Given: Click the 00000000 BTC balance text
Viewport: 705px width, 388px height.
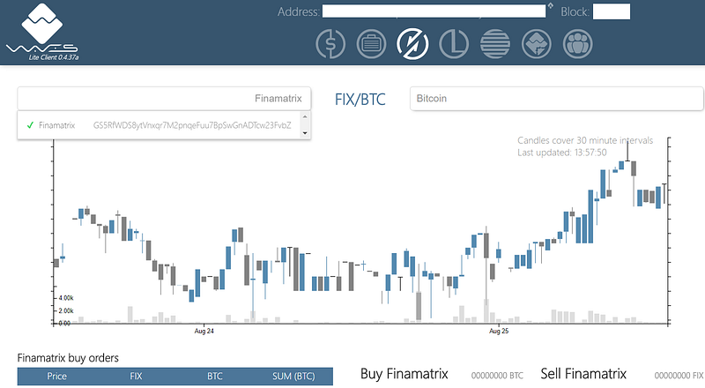Looking at the screenshot, I should click(497, 376).
